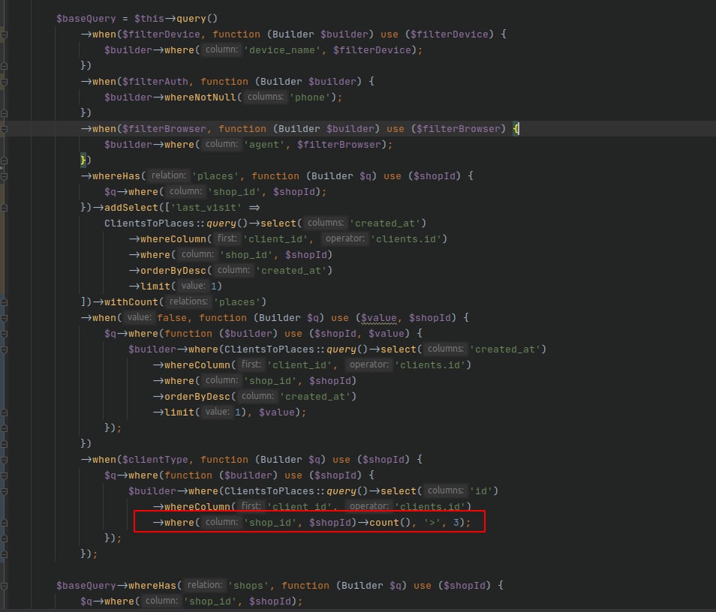Image resolution: width=716 pixels, height=612 pixels.
Task: Toggle fold marker beside addSelect line
Action: [4, 208]
